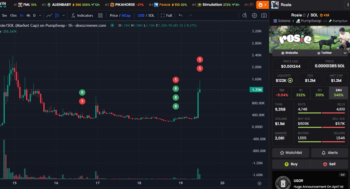The width and height of the screenshot is (350, 189).
Task: Open the Solana chain link
Action: (282, 21)
